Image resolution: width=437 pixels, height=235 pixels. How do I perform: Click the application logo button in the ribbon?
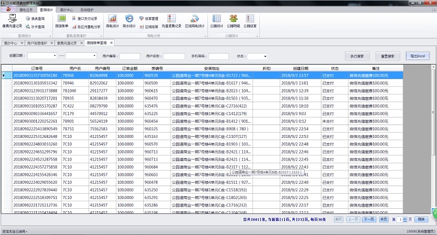tap(8, 9)
